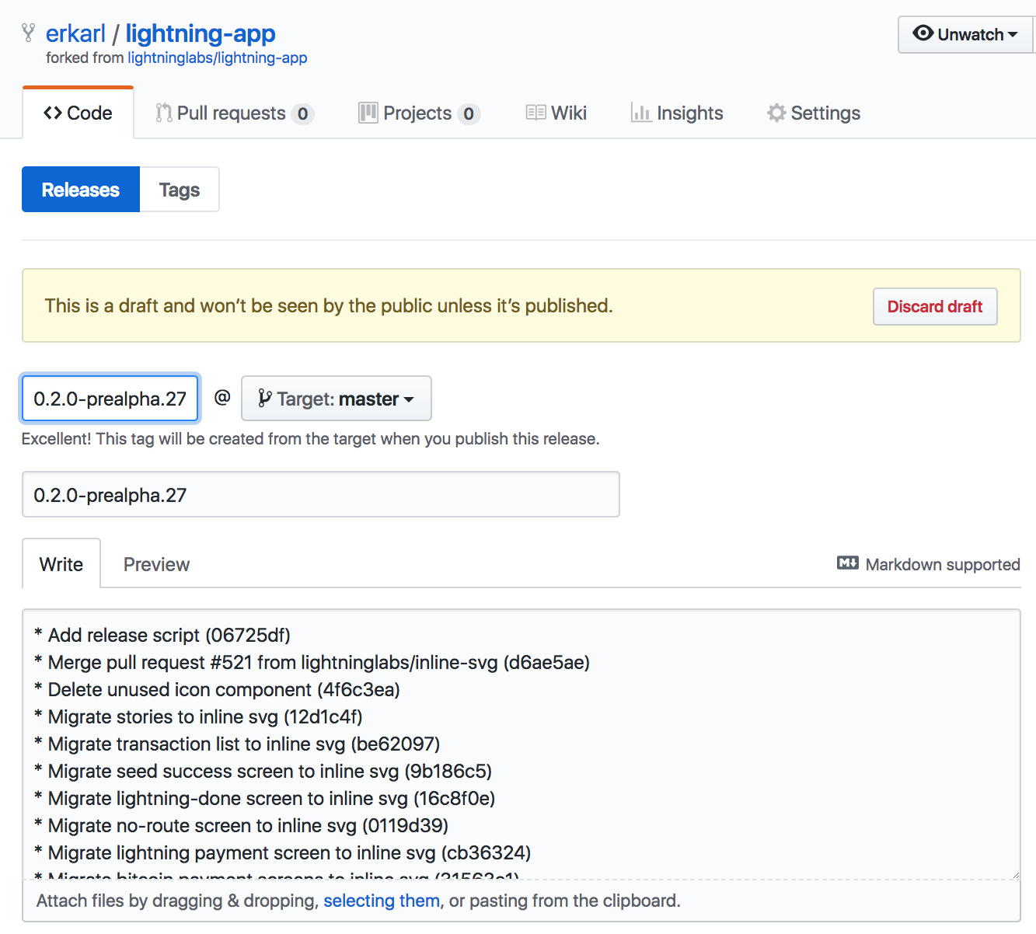Image resolution: width=1036 pixels, height=934 pixels.
Task: Open the Unwatch dropdown
Action: [965, 34]
